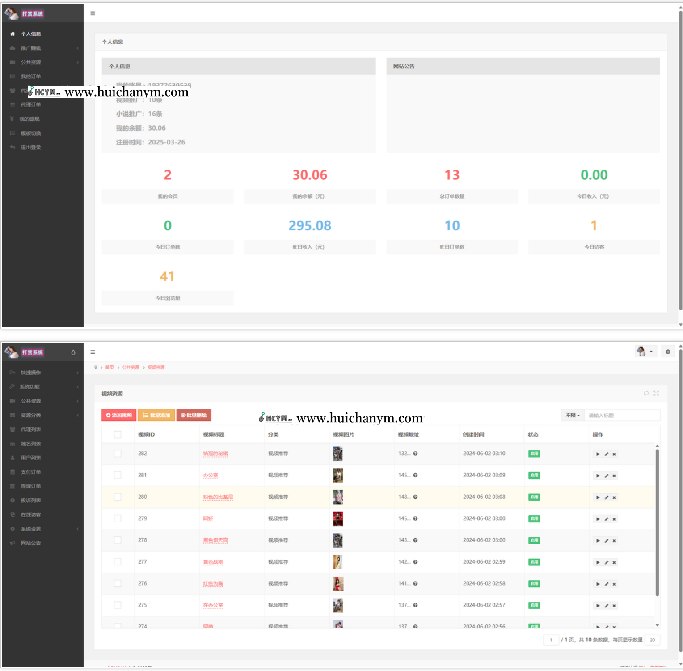Open the 不限 filter dropdown

coord(572,416)
